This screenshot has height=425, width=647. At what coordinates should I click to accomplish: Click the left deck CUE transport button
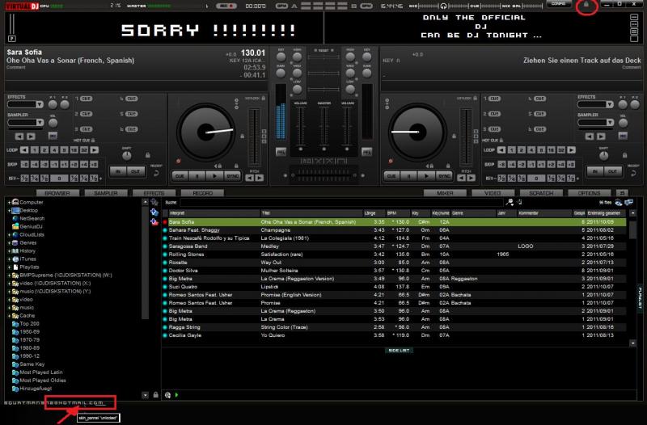pos(180,176)
